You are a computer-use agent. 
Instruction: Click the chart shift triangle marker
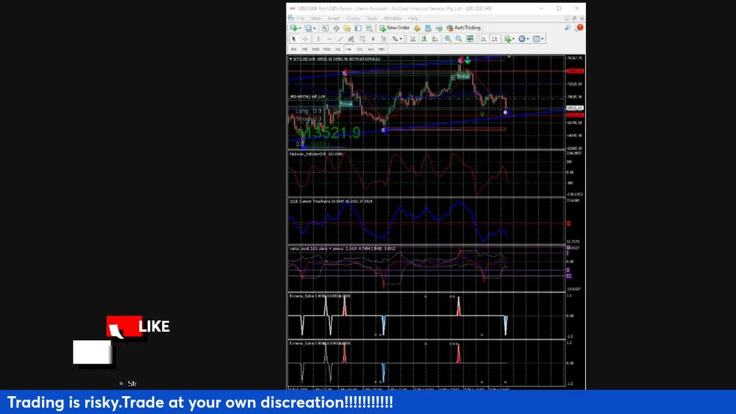click(509, 57)
